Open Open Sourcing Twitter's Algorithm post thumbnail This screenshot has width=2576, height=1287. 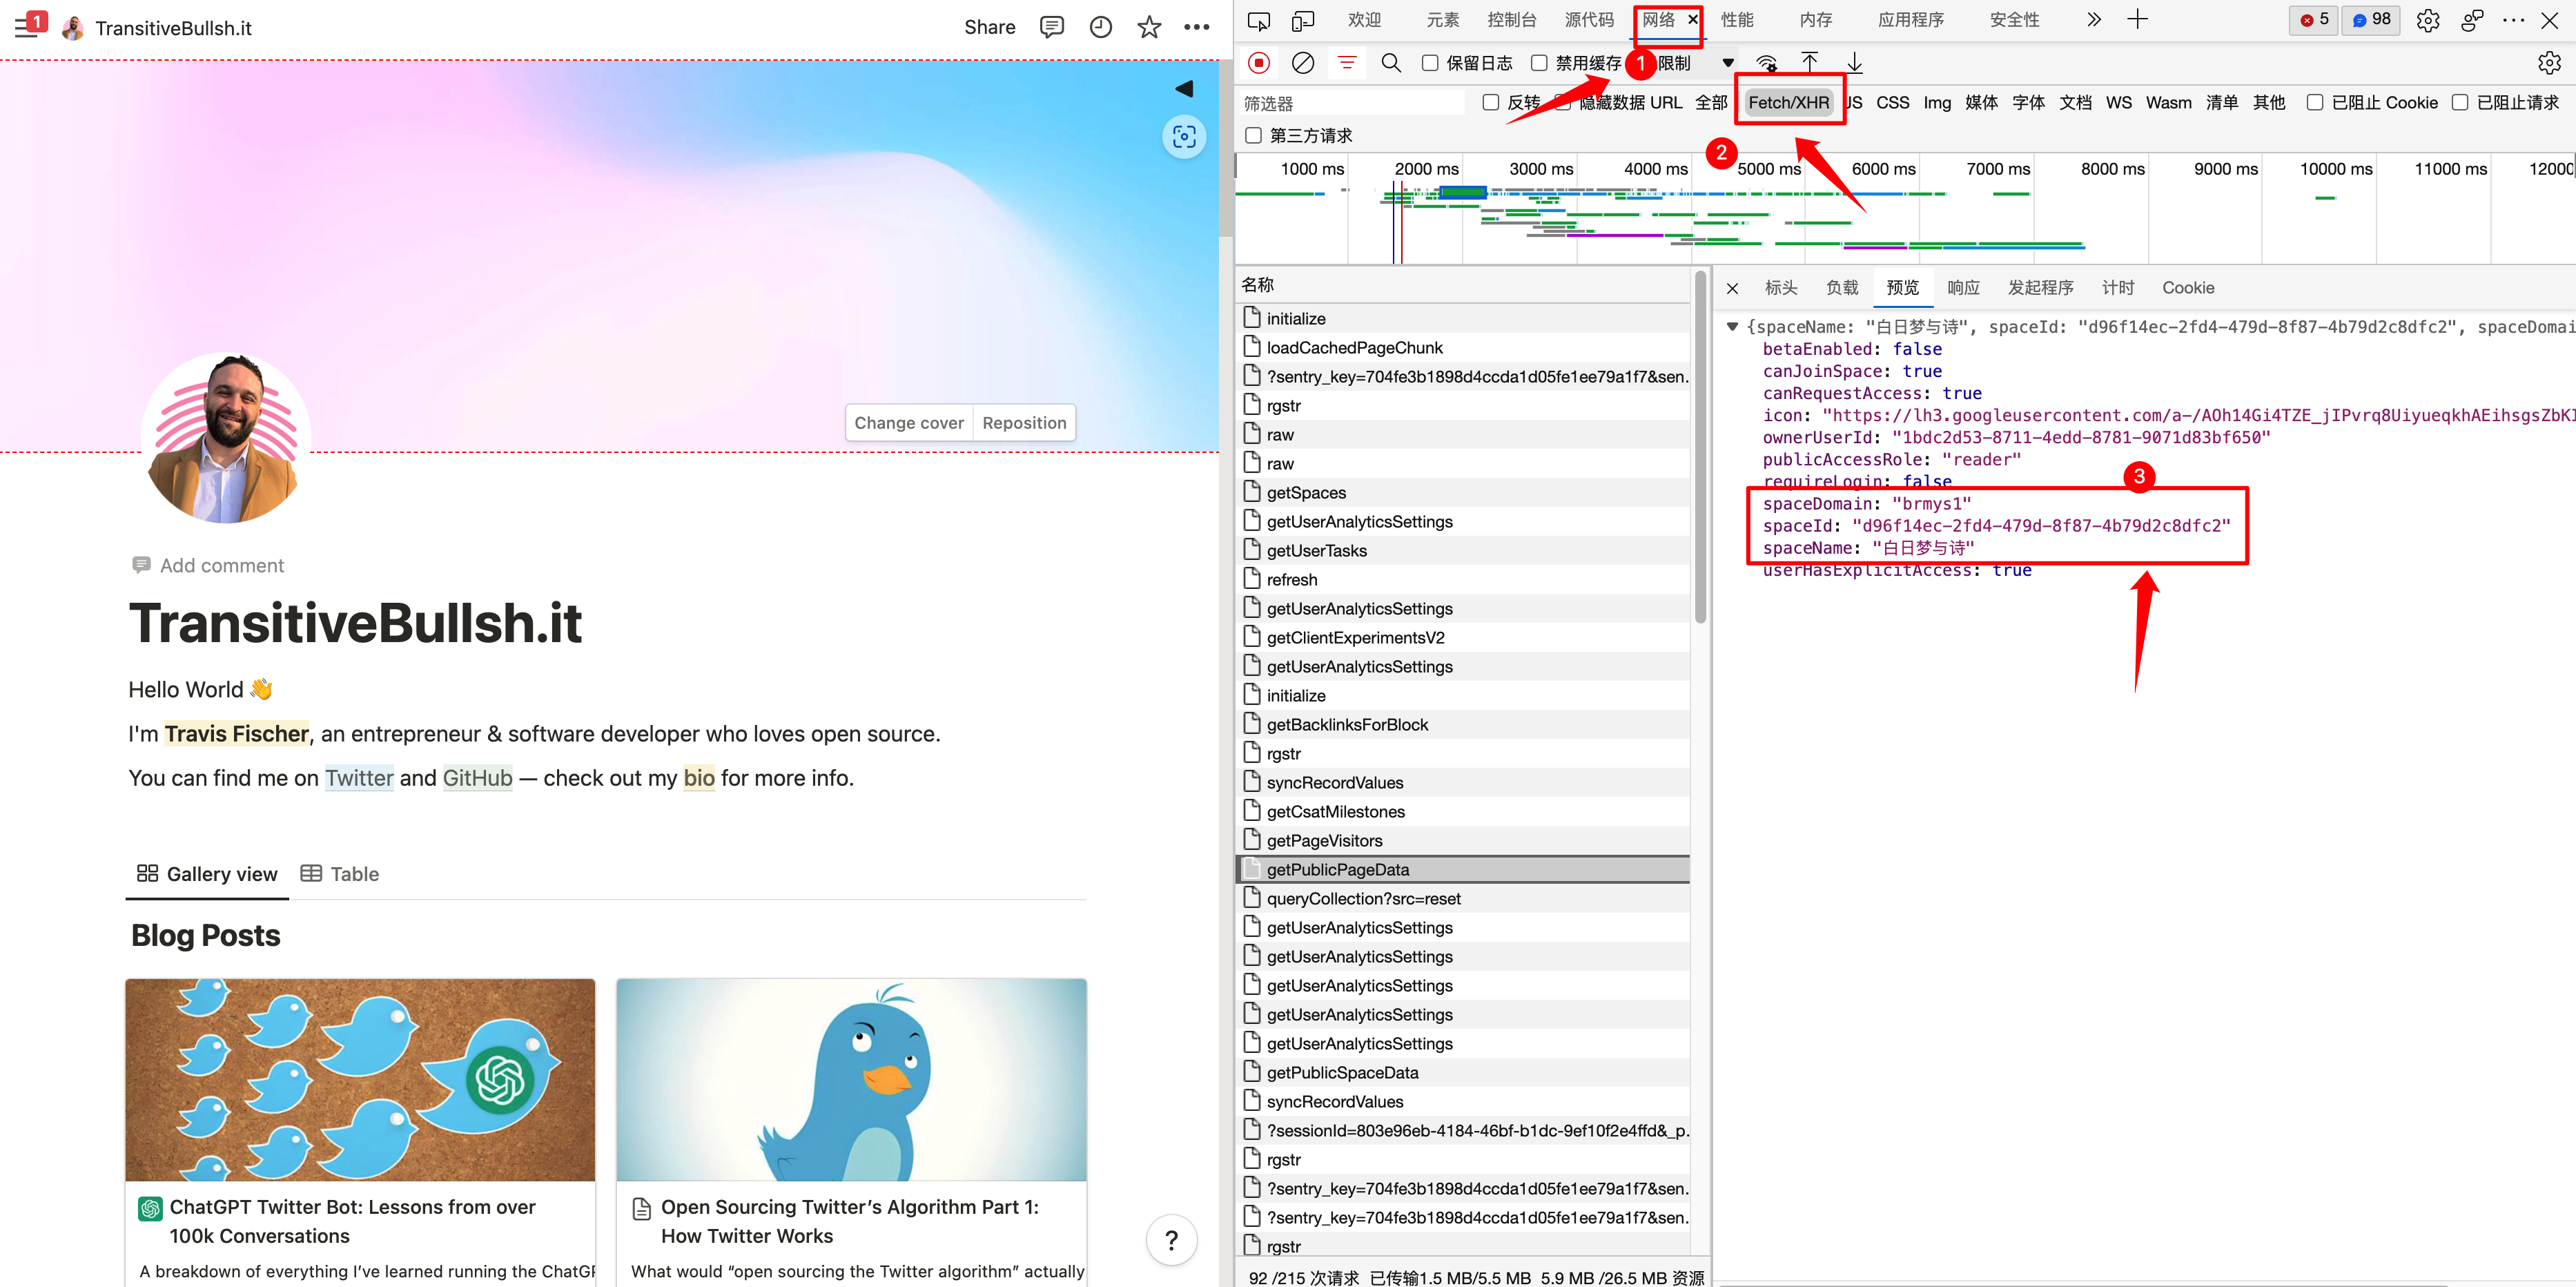[x=851, y=1080]
